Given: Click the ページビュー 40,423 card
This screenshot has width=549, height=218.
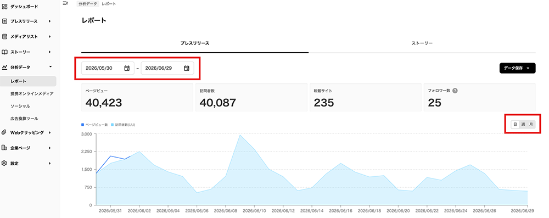Looking at the screenshot, I should tap(137, 97).
